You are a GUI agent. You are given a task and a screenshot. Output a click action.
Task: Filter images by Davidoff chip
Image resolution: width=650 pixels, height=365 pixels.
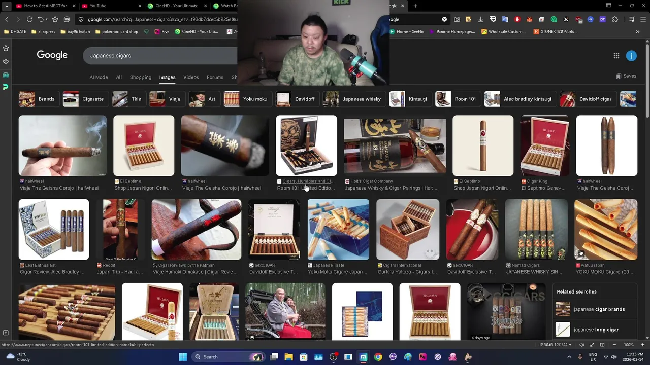pos(298,99)
